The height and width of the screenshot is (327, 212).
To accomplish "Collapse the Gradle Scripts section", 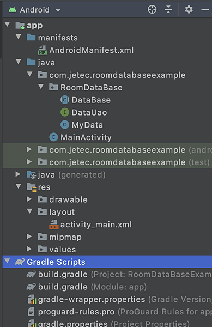I will pyautogui.click(x=7, y=261).
